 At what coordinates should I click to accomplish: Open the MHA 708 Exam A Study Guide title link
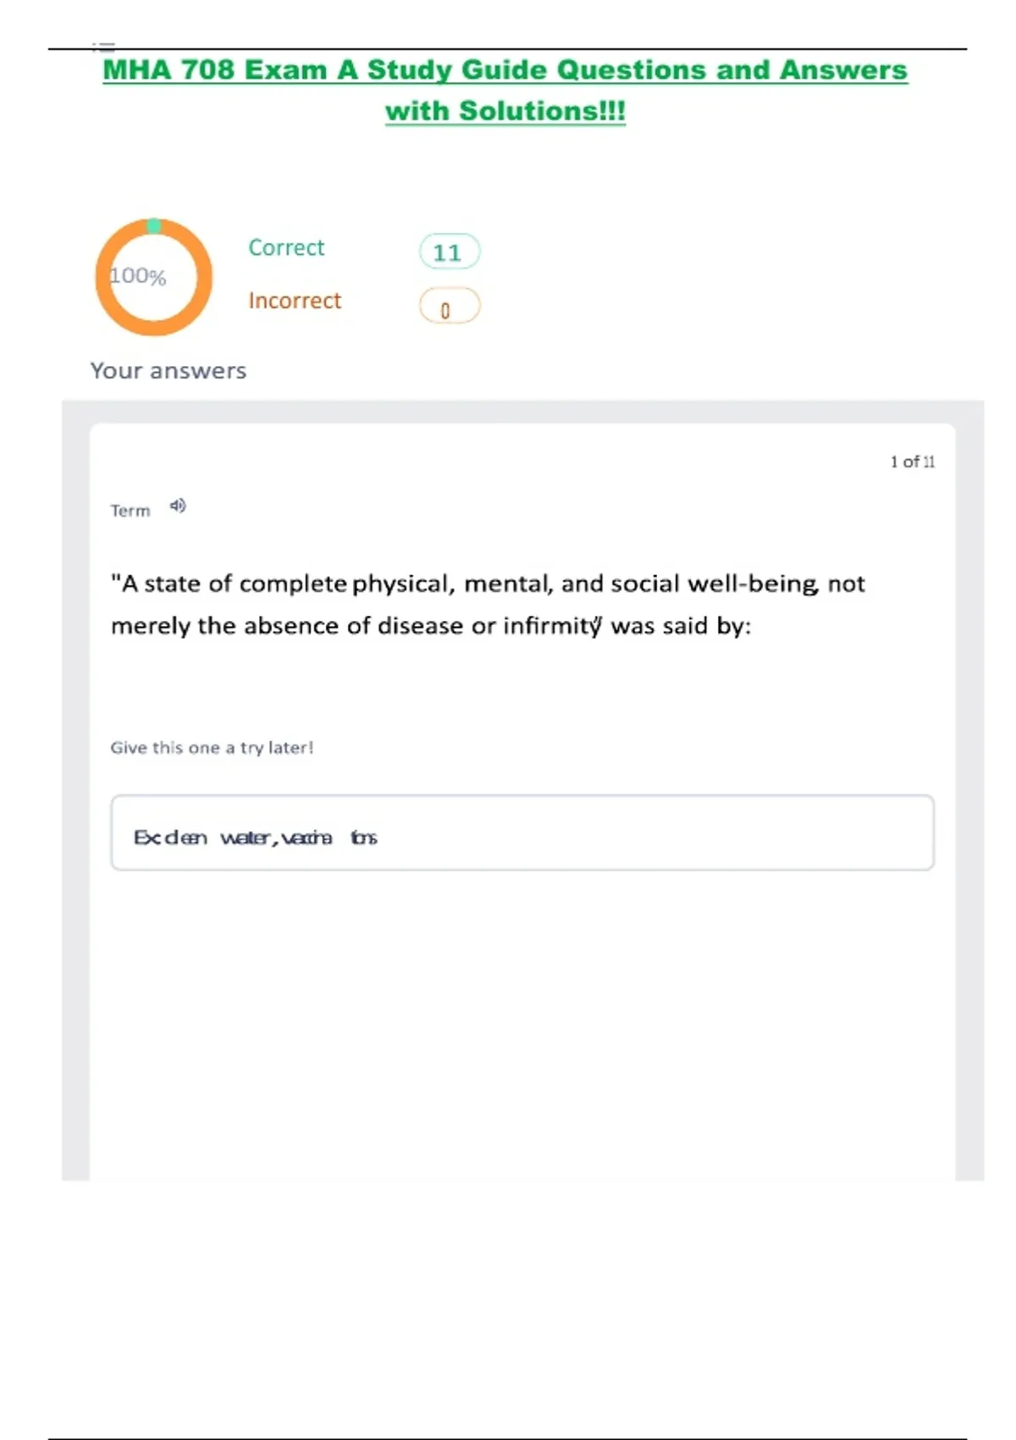pyautogui.click(x=505, y=70)
